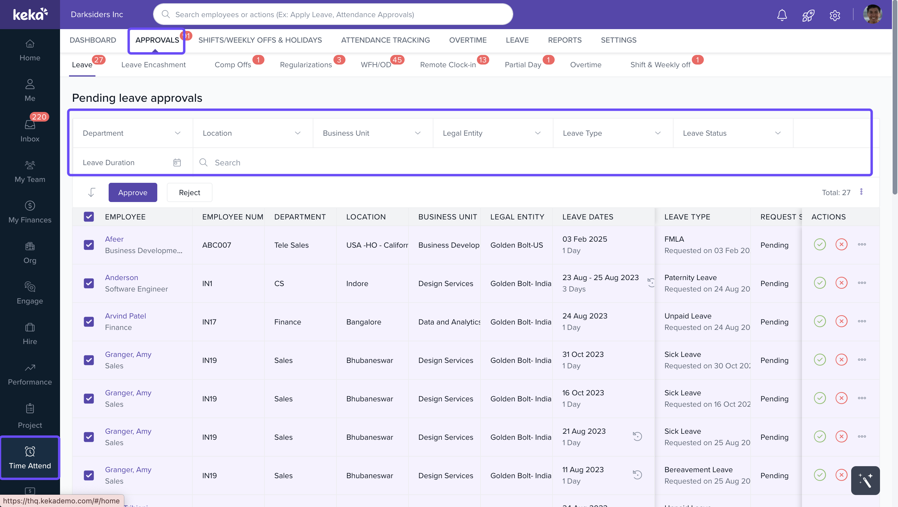Click the three-dot menu beside Total: 27
The image size is (898, 507).
click(861, 192)
